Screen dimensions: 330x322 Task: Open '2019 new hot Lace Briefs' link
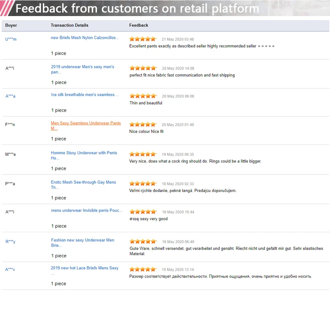(x=85, y=268)
